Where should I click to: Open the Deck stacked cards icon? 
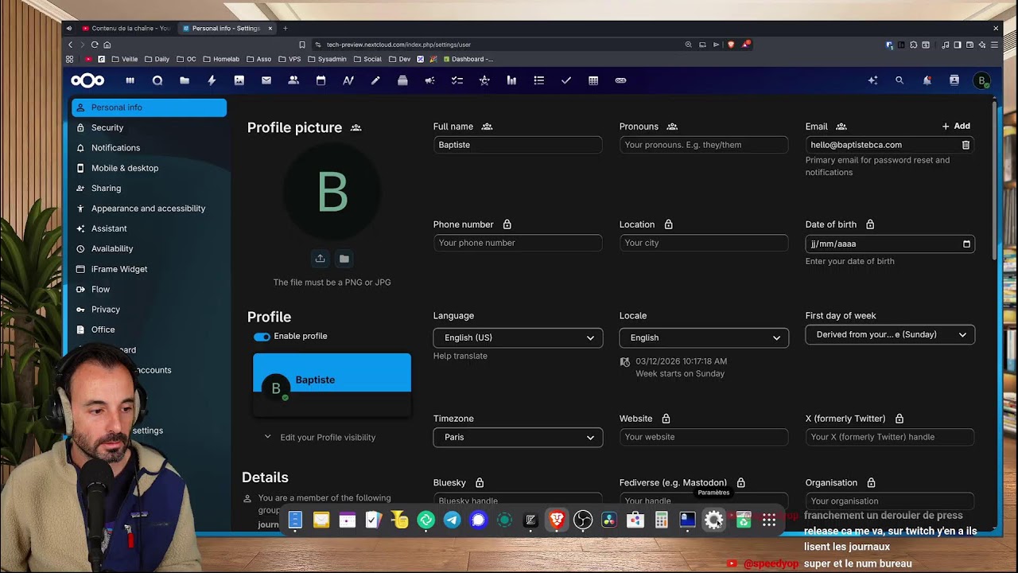[x=402, y=80]
